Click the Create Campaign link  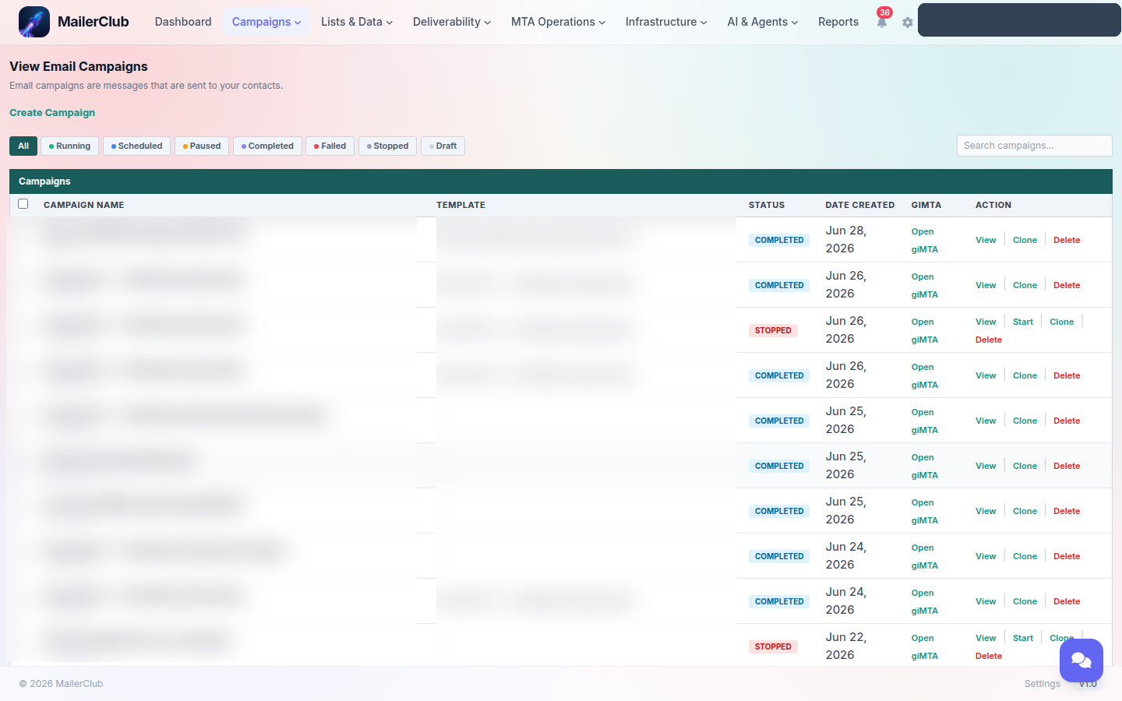click(52, 113)
